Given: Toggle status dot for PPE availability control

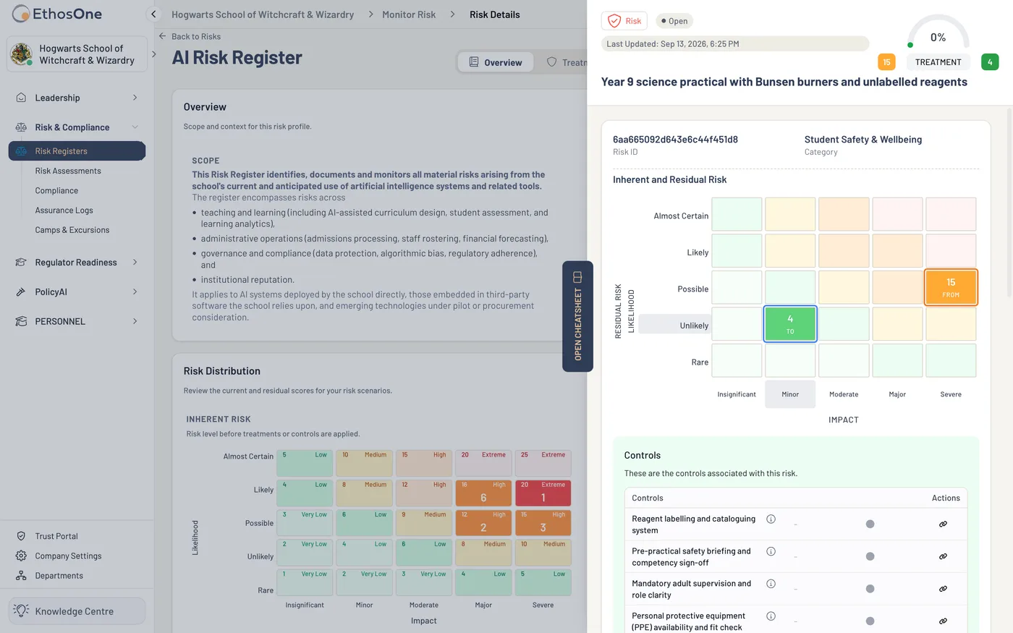Looking at the screenshot, I should [x=870, y=621].
